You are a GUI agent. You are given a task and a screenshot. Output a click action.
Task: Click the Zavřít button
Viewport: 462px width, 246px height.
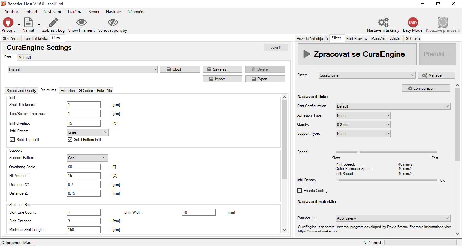coord(276,48)
